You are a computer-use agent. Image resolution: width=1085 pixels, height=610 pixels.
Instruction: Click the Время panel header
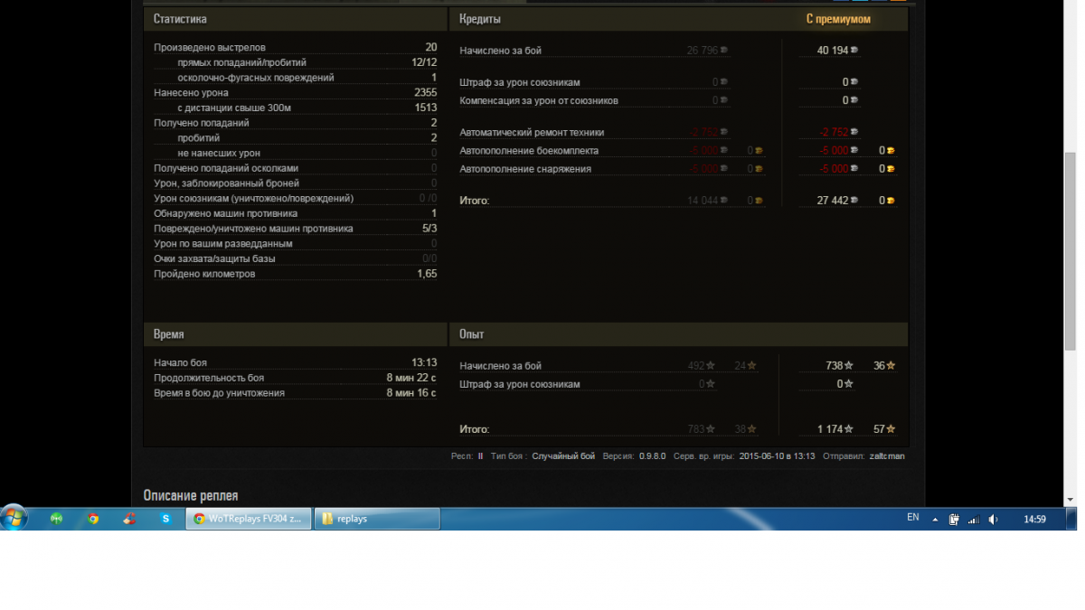[x=295, y=334]
